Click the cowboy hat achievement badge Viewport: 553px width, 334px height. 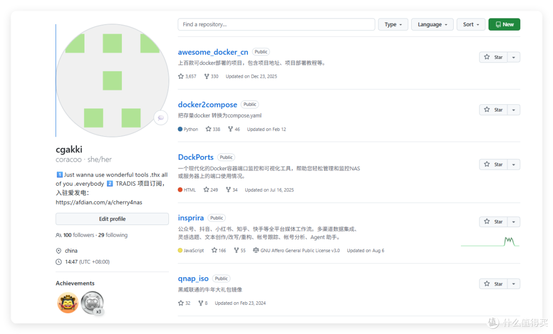(x=68, y=302)
